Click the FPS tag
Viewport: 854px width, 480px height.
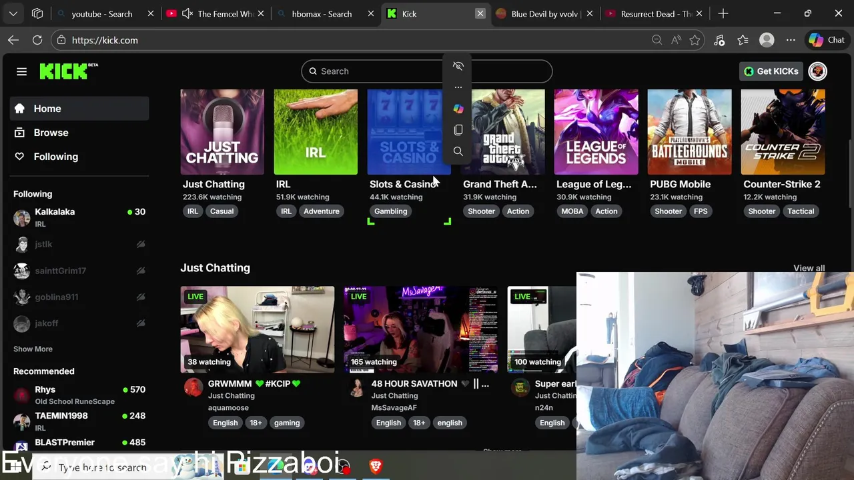pyautogui.click(x=701, y=211)
